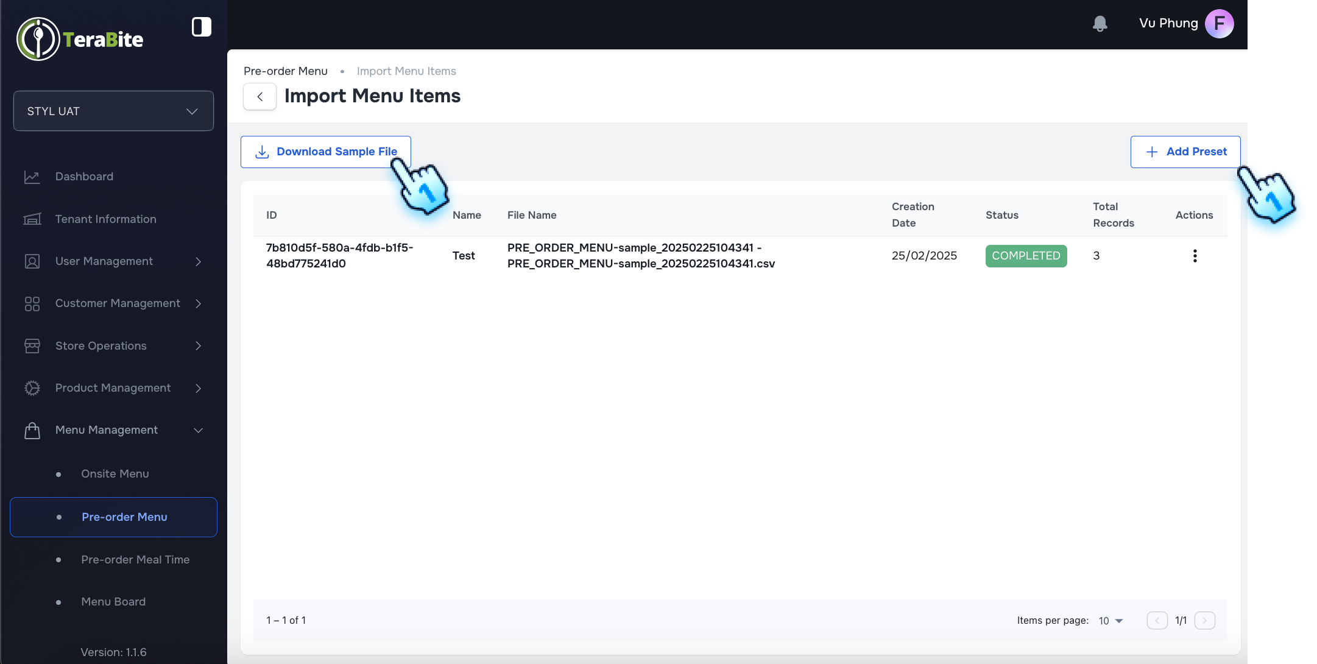The width and height of the screenshot is (1317, 664).
Task: Click the Tenant Information icon
Action: 32,219
